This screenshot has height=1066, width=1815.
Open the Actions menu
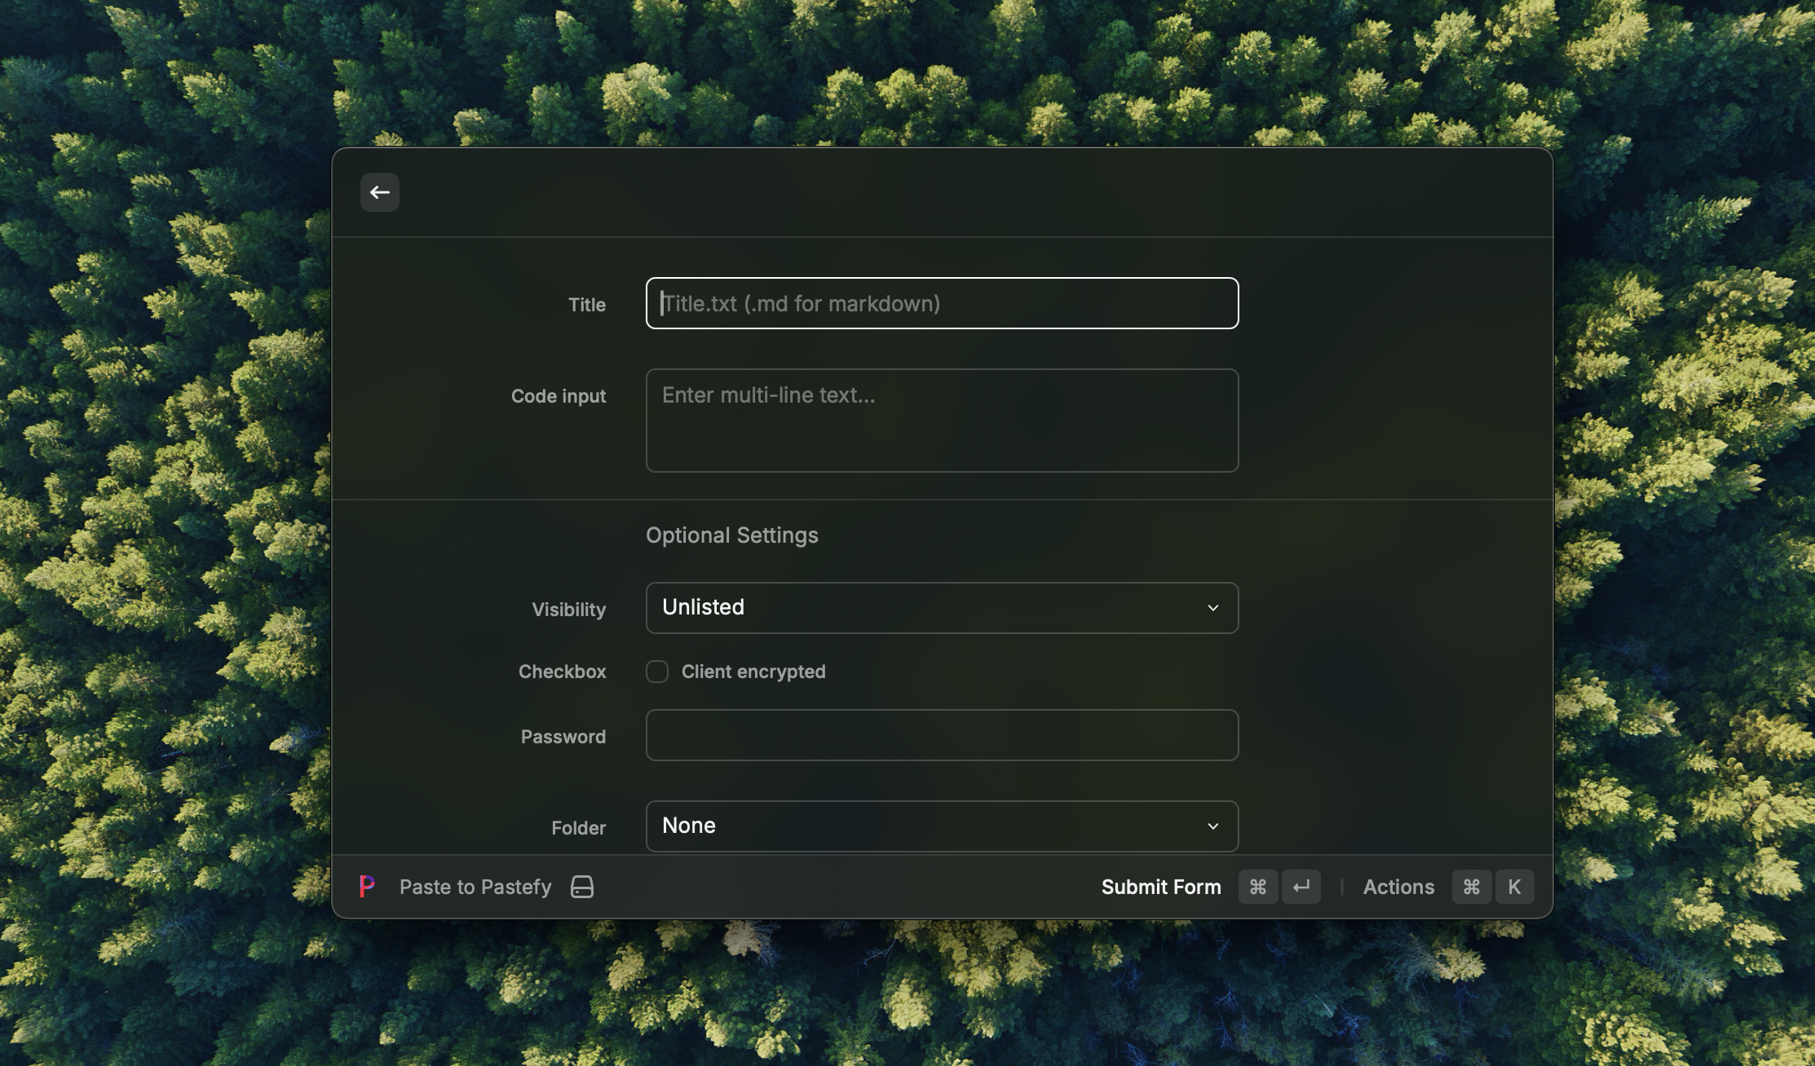tap(1398, 887)
